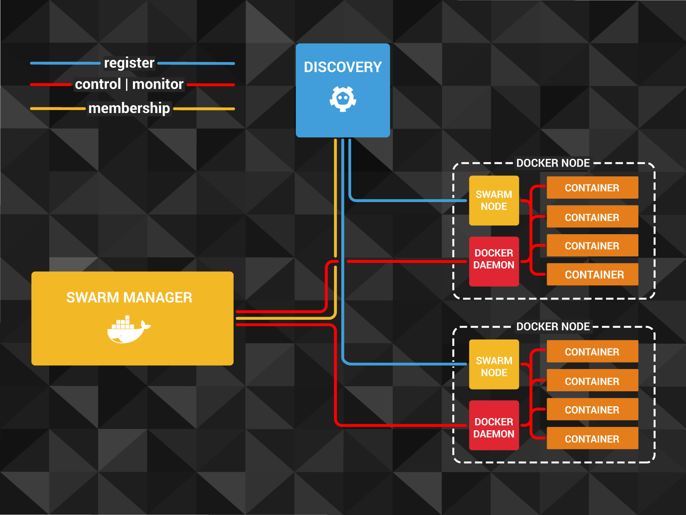This screenshot has width=686, height=515.
Task: Click the blue register legend line
Action: (x=64, y=63)
